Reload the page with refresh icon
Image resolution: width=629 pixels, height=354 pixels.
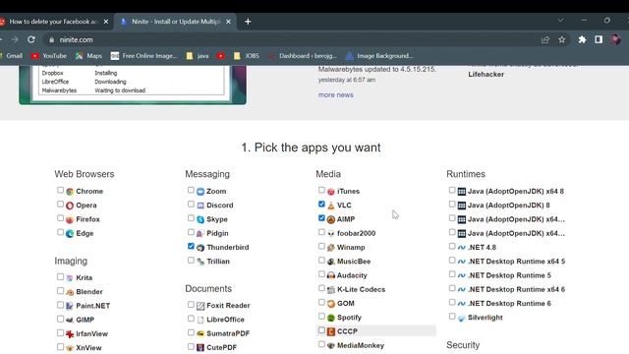pos(31,39)
